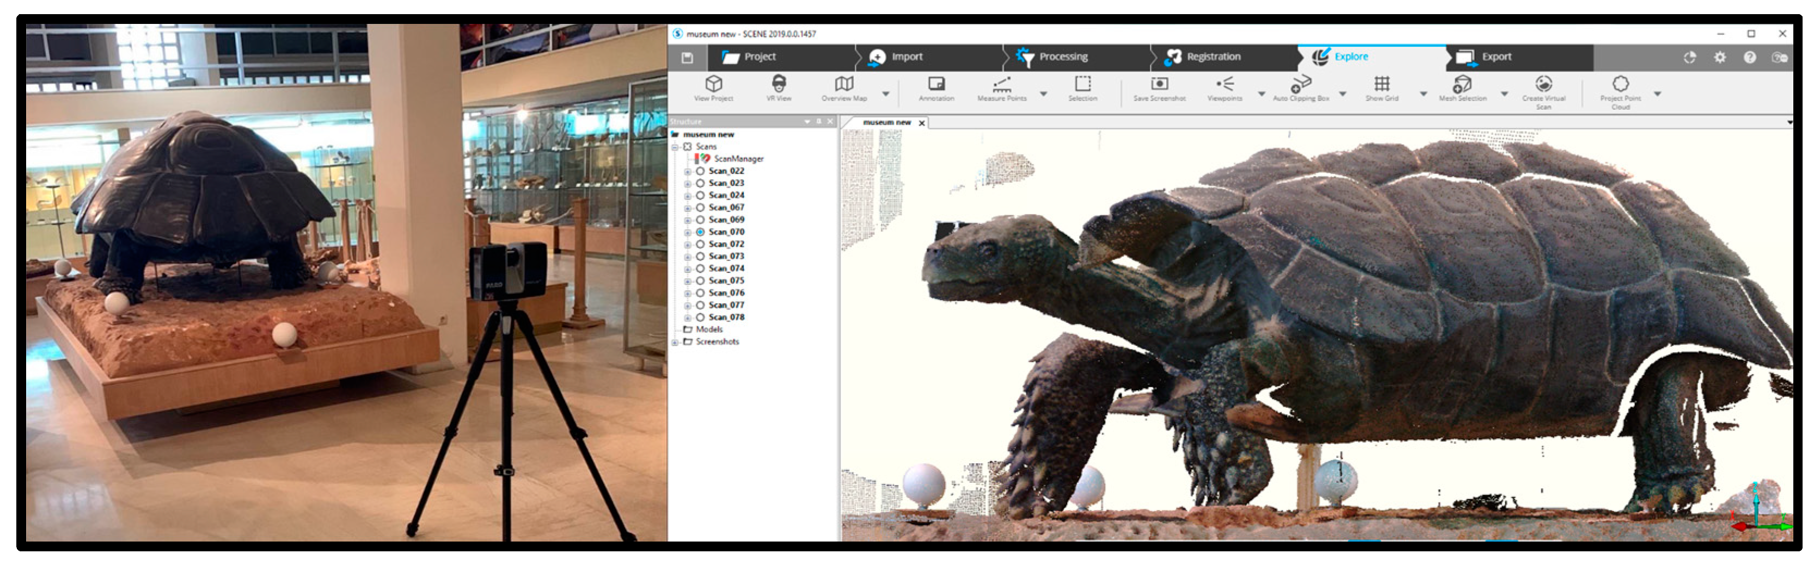Close the museum new view tab
Image resolution: width=1820 pixels, height=566 pixels.
pyautogui.click(x=921, y=123)
